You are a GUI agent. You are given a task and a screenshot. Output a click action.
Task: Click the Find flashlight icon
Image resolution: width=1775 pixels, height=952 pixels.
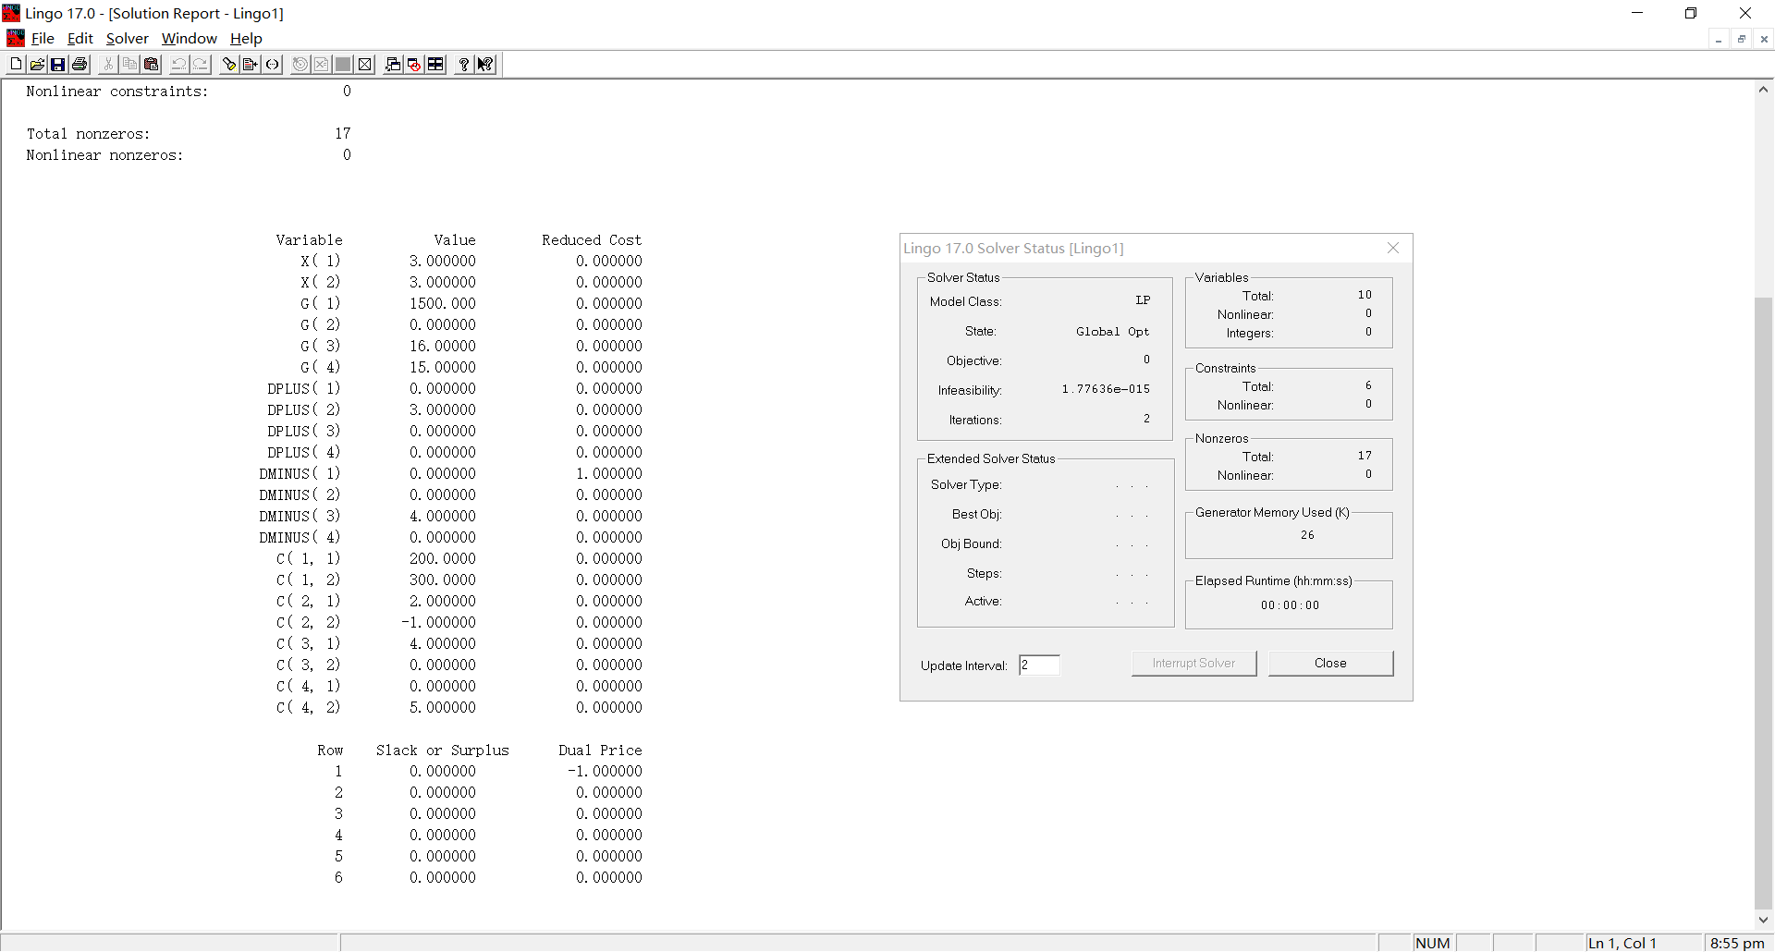point(229,65)
